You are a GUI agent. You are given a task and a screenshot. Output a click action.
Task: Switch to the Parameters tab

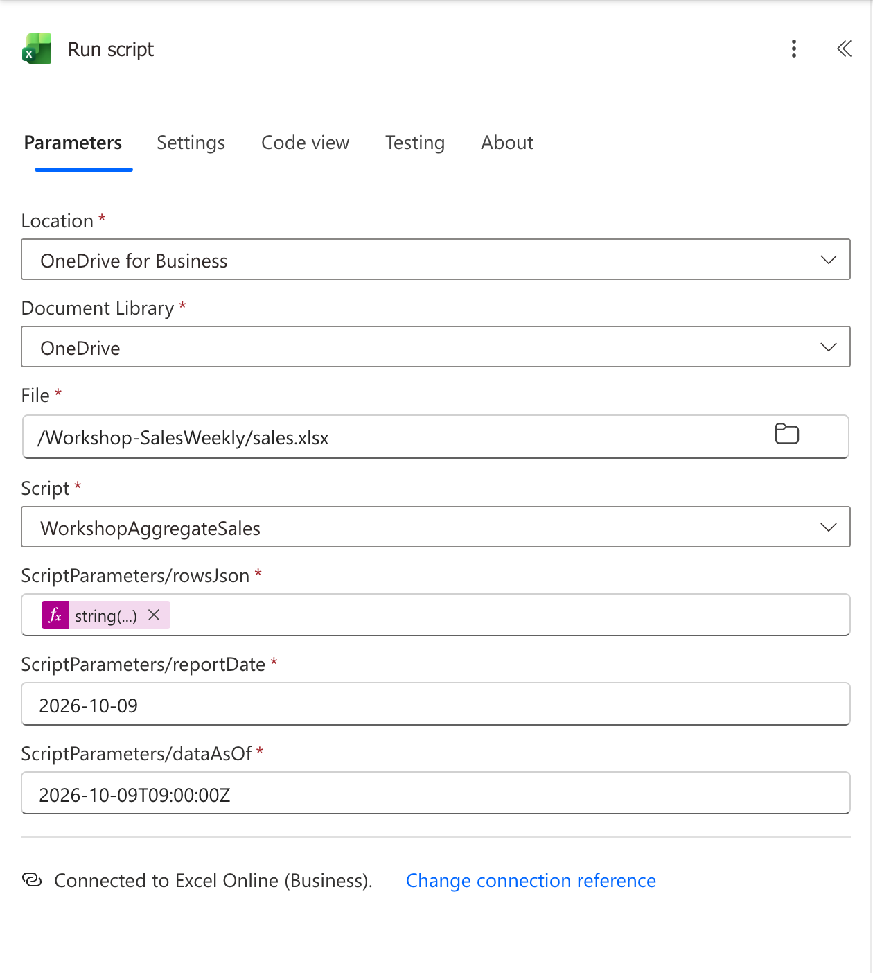coord(73,143)
